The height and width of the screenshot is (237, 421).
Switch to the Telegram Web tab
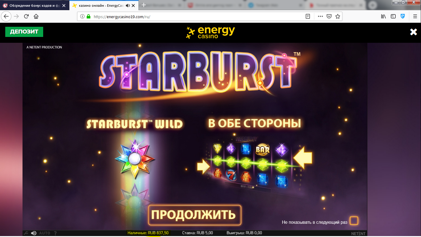271,5
